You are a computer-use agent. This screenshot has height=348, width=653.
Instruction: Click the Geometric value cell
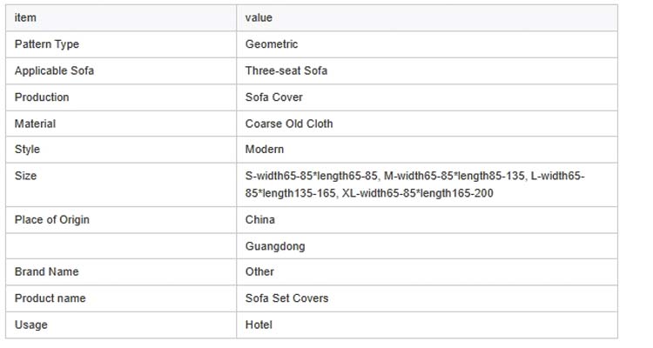[x=272, y=44]
